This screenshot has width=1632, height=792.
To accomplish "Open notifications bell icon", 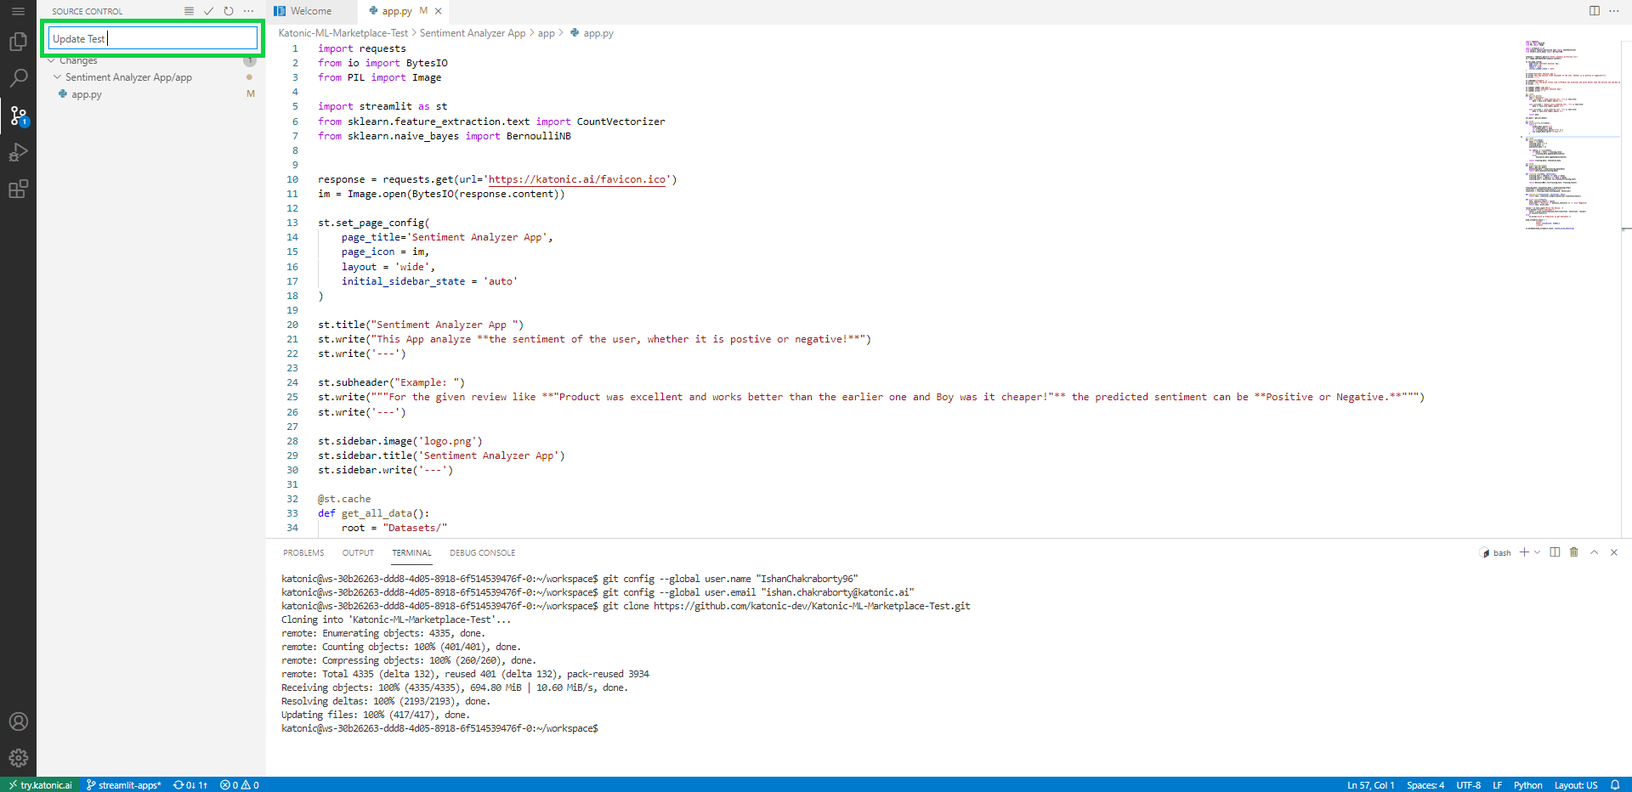I will [x=1615, y=785].
